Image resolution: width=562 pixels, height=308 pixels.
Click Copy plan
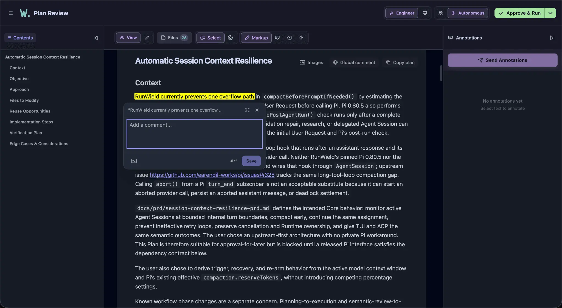(400, 63)
